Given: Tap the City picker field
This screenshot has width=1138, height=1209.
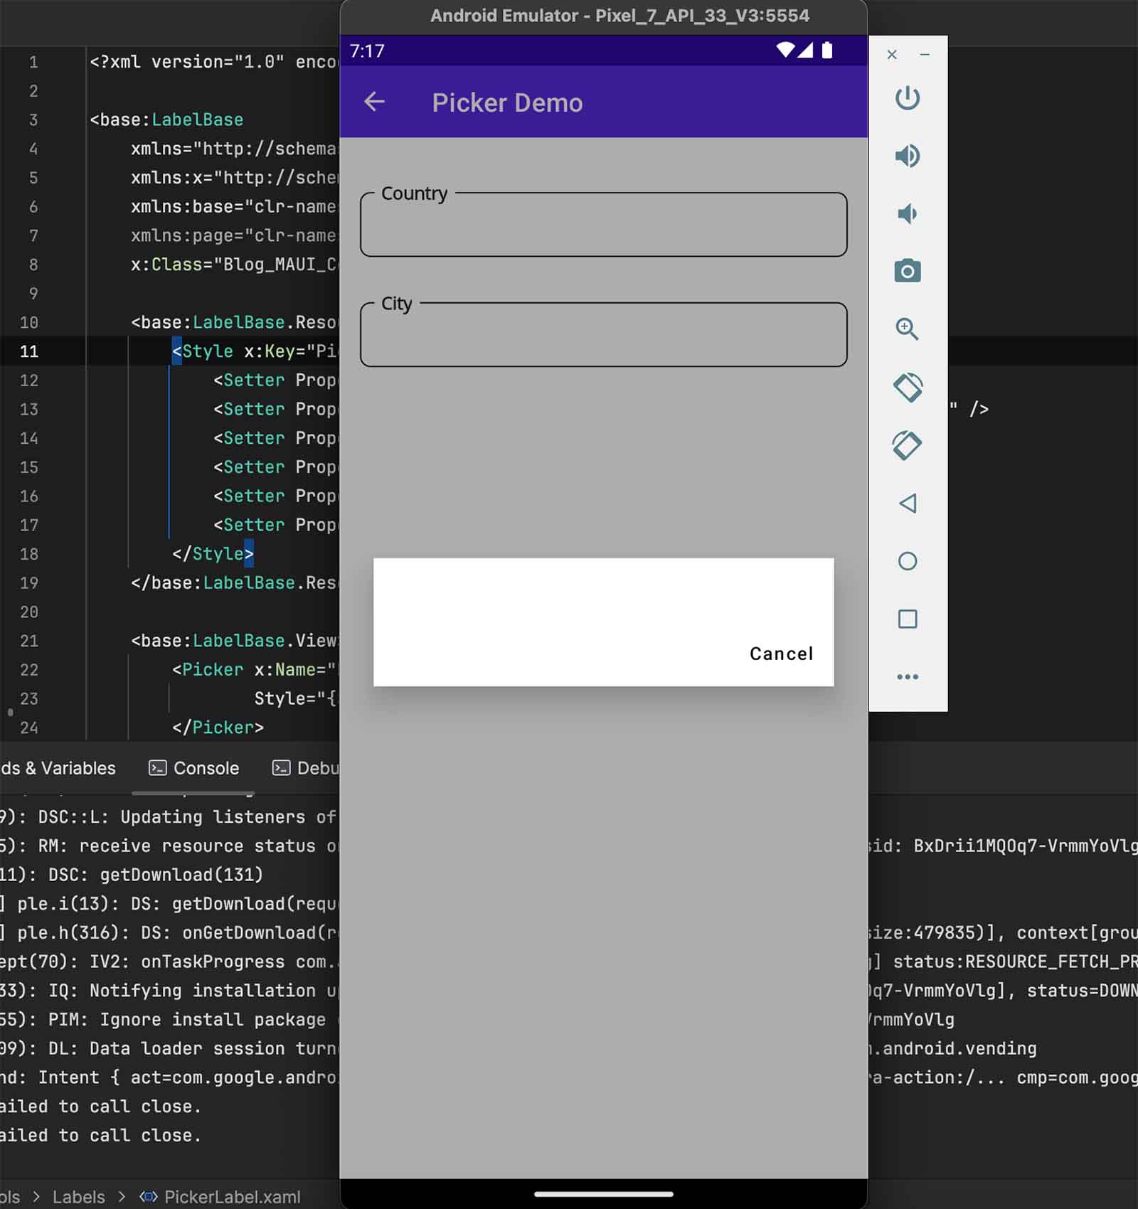Looking at the screenshot, I should (603, 334).
